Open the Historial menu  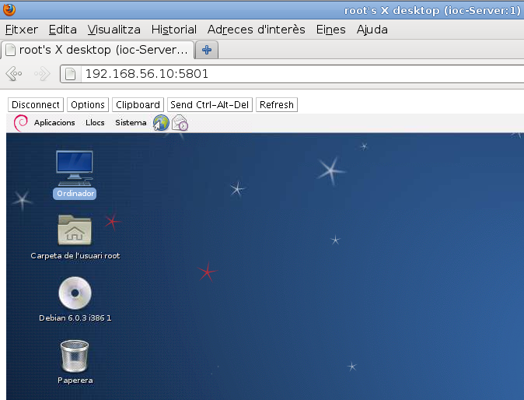click(x=173, y=30)
